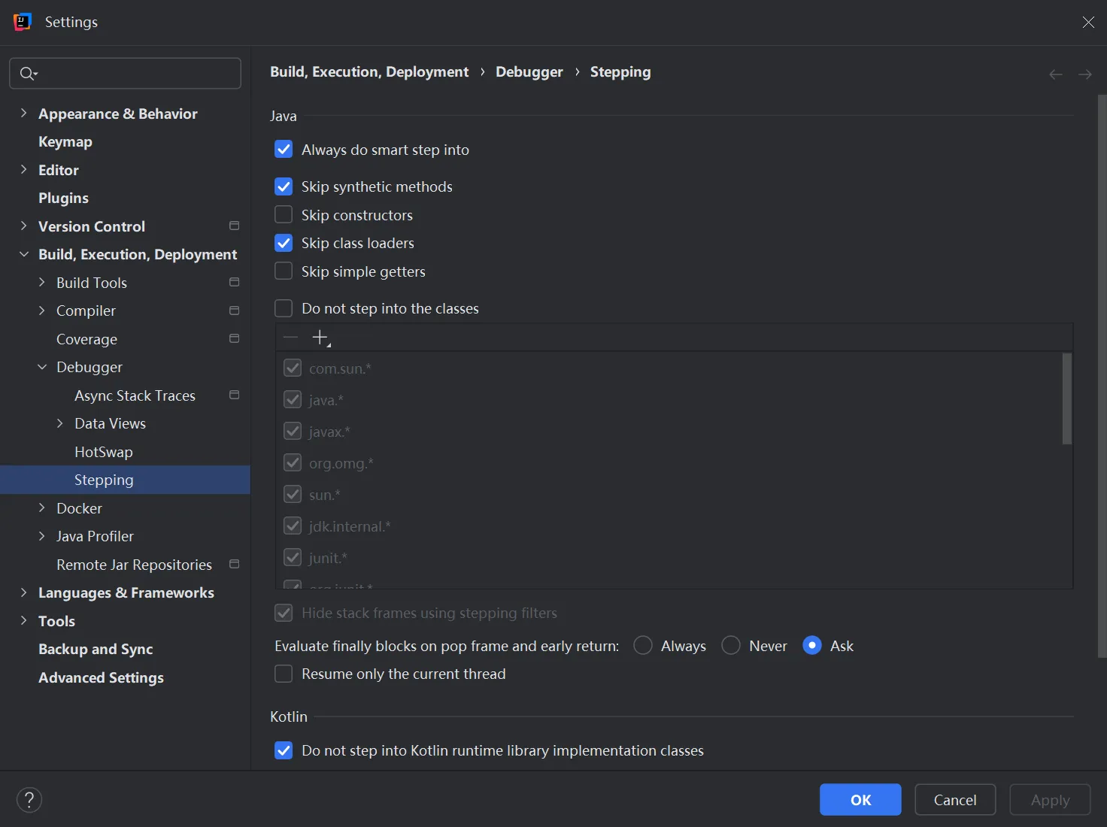This screenshot has height=827, width=1107.
Task: Click the forward navigation arrow icon
Action: click(1084, 74)
